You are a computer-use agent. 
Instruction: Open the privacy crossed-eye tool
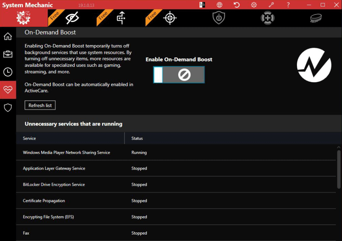(72, 18)
